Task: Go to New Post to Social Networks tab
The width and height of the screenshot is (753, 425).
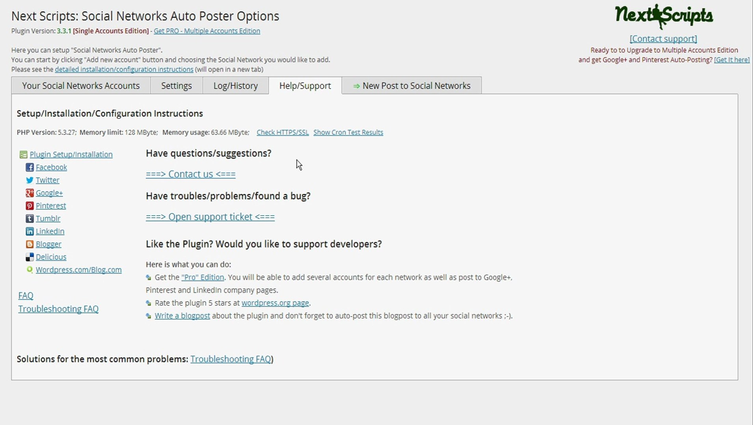Action: 412,86
